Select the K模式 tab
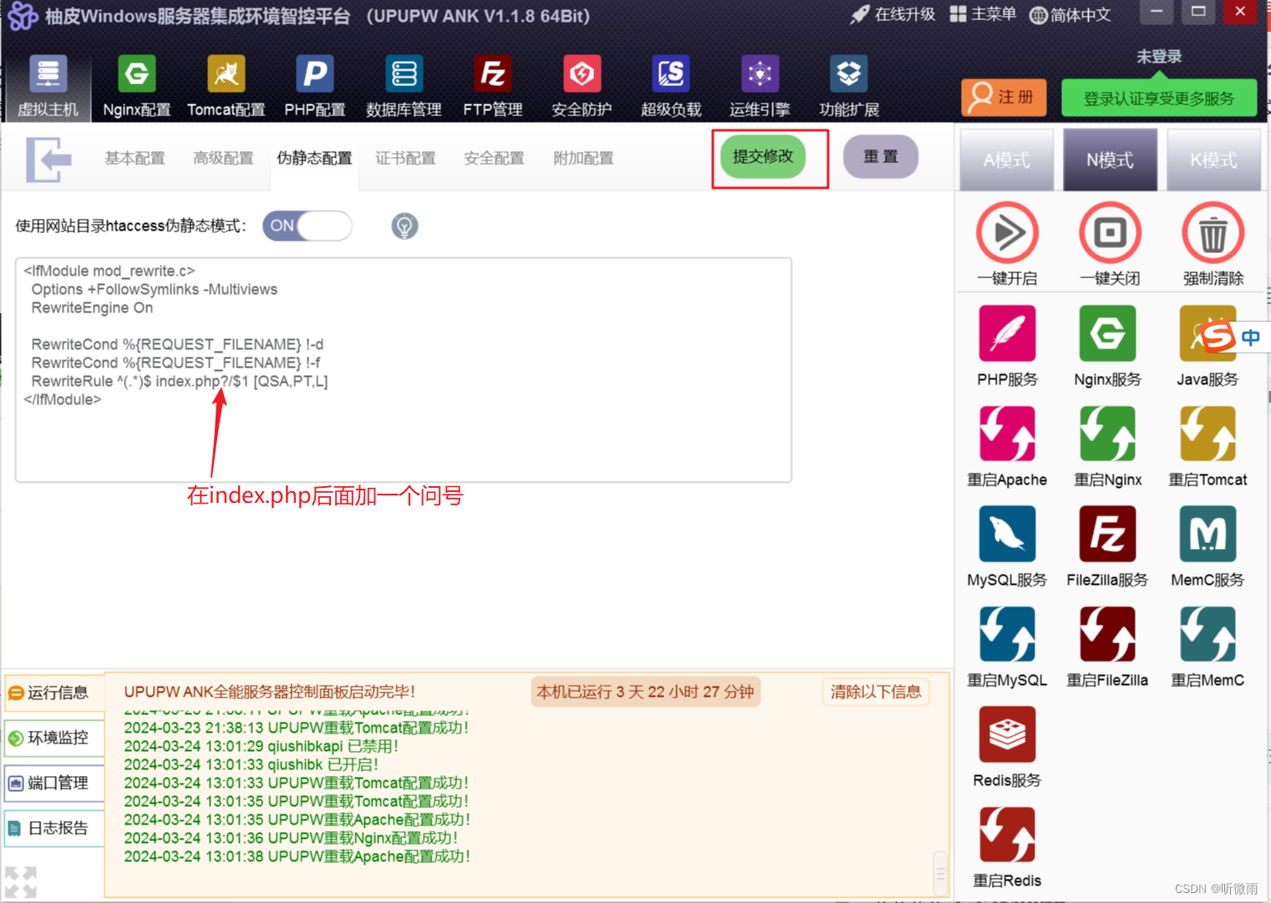 (x=1213, y=160)
